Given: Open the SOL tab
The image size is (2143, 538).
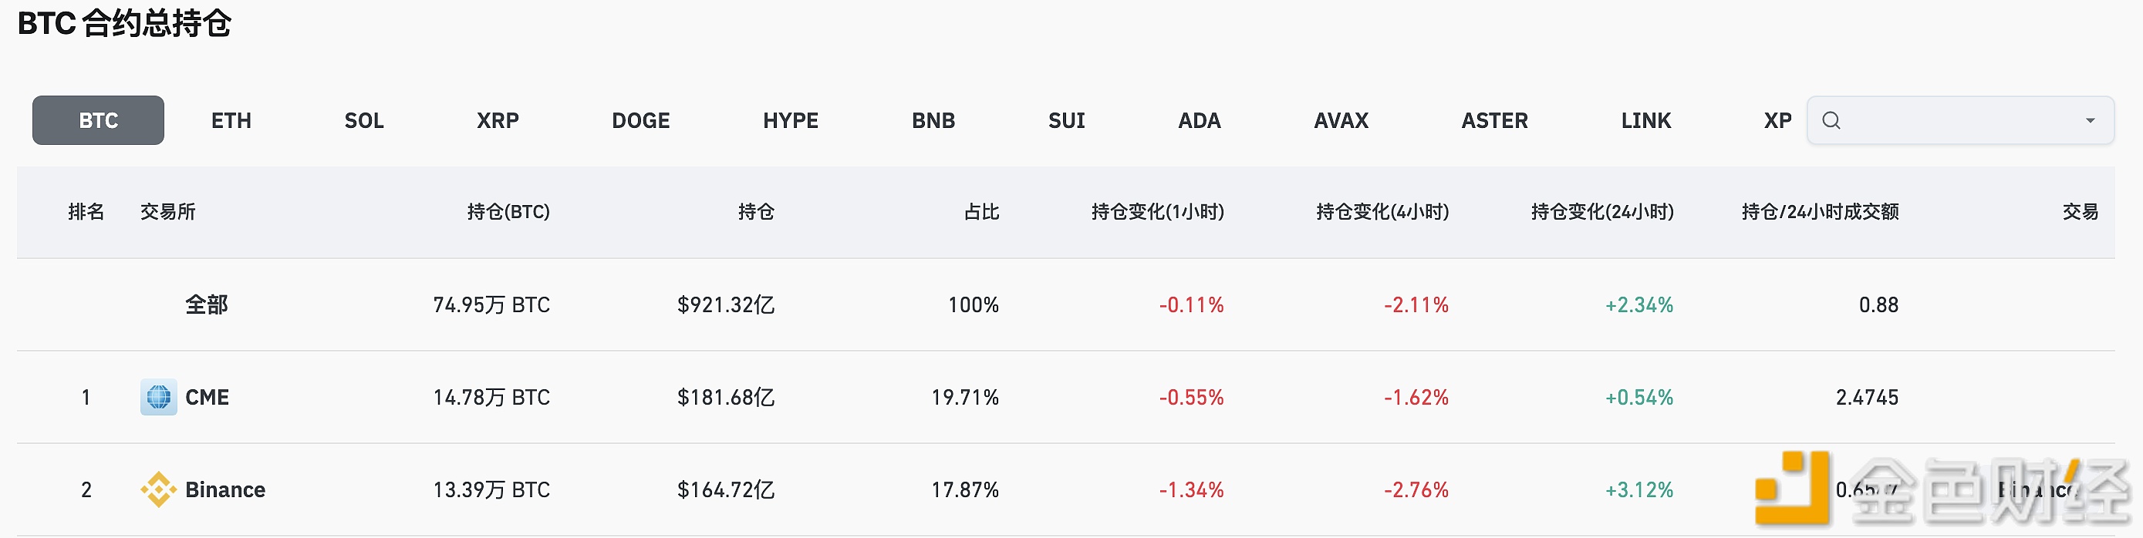Looking at the screenshot, I should tap(364, 120).
